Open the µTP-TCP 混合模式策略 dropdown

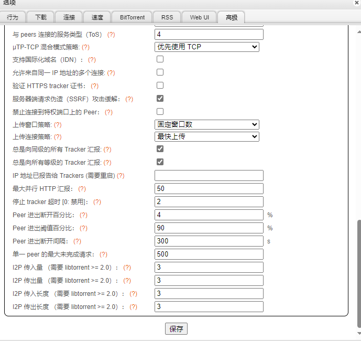(207, 47)
